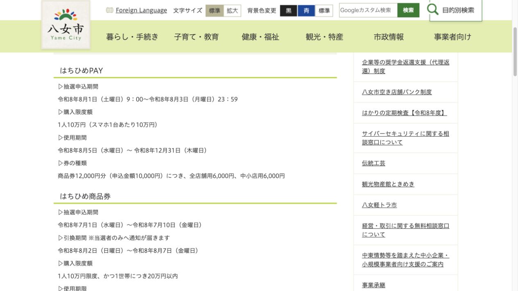Click the はちひめPAY heading
This screenshot has height=291, width=518.
coord(81,71)
